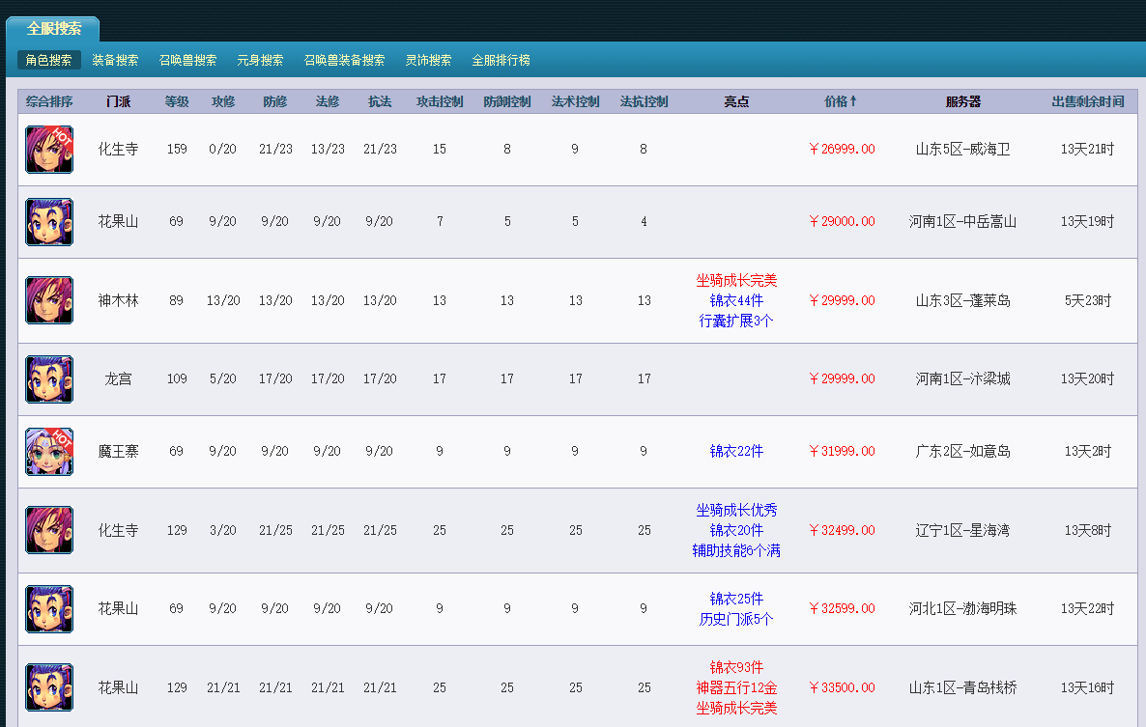1146x727 pixels.
Task: Click the ￥26999.00 price
Action: pos(842,150)
